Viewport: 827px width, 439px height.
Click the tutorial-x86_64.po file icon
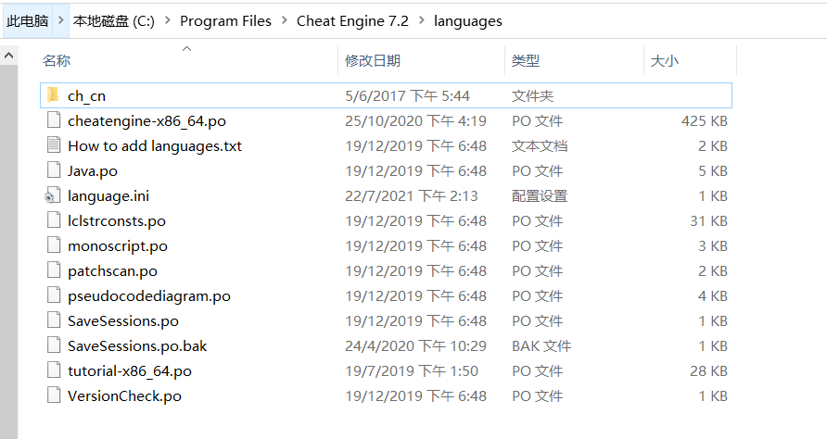(x=52, y=370)
